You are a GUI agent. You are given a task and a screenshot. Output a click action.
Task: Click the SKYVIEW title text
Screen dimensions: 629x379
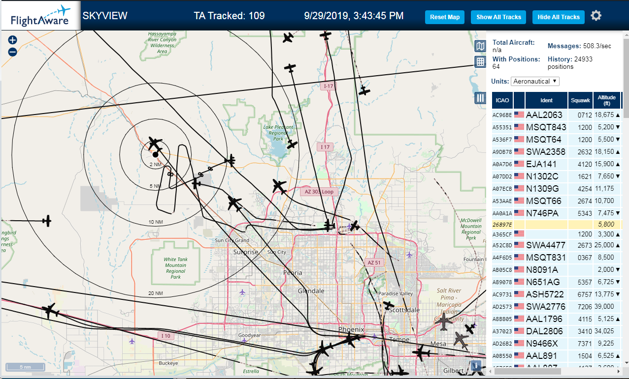pos(105,16)
